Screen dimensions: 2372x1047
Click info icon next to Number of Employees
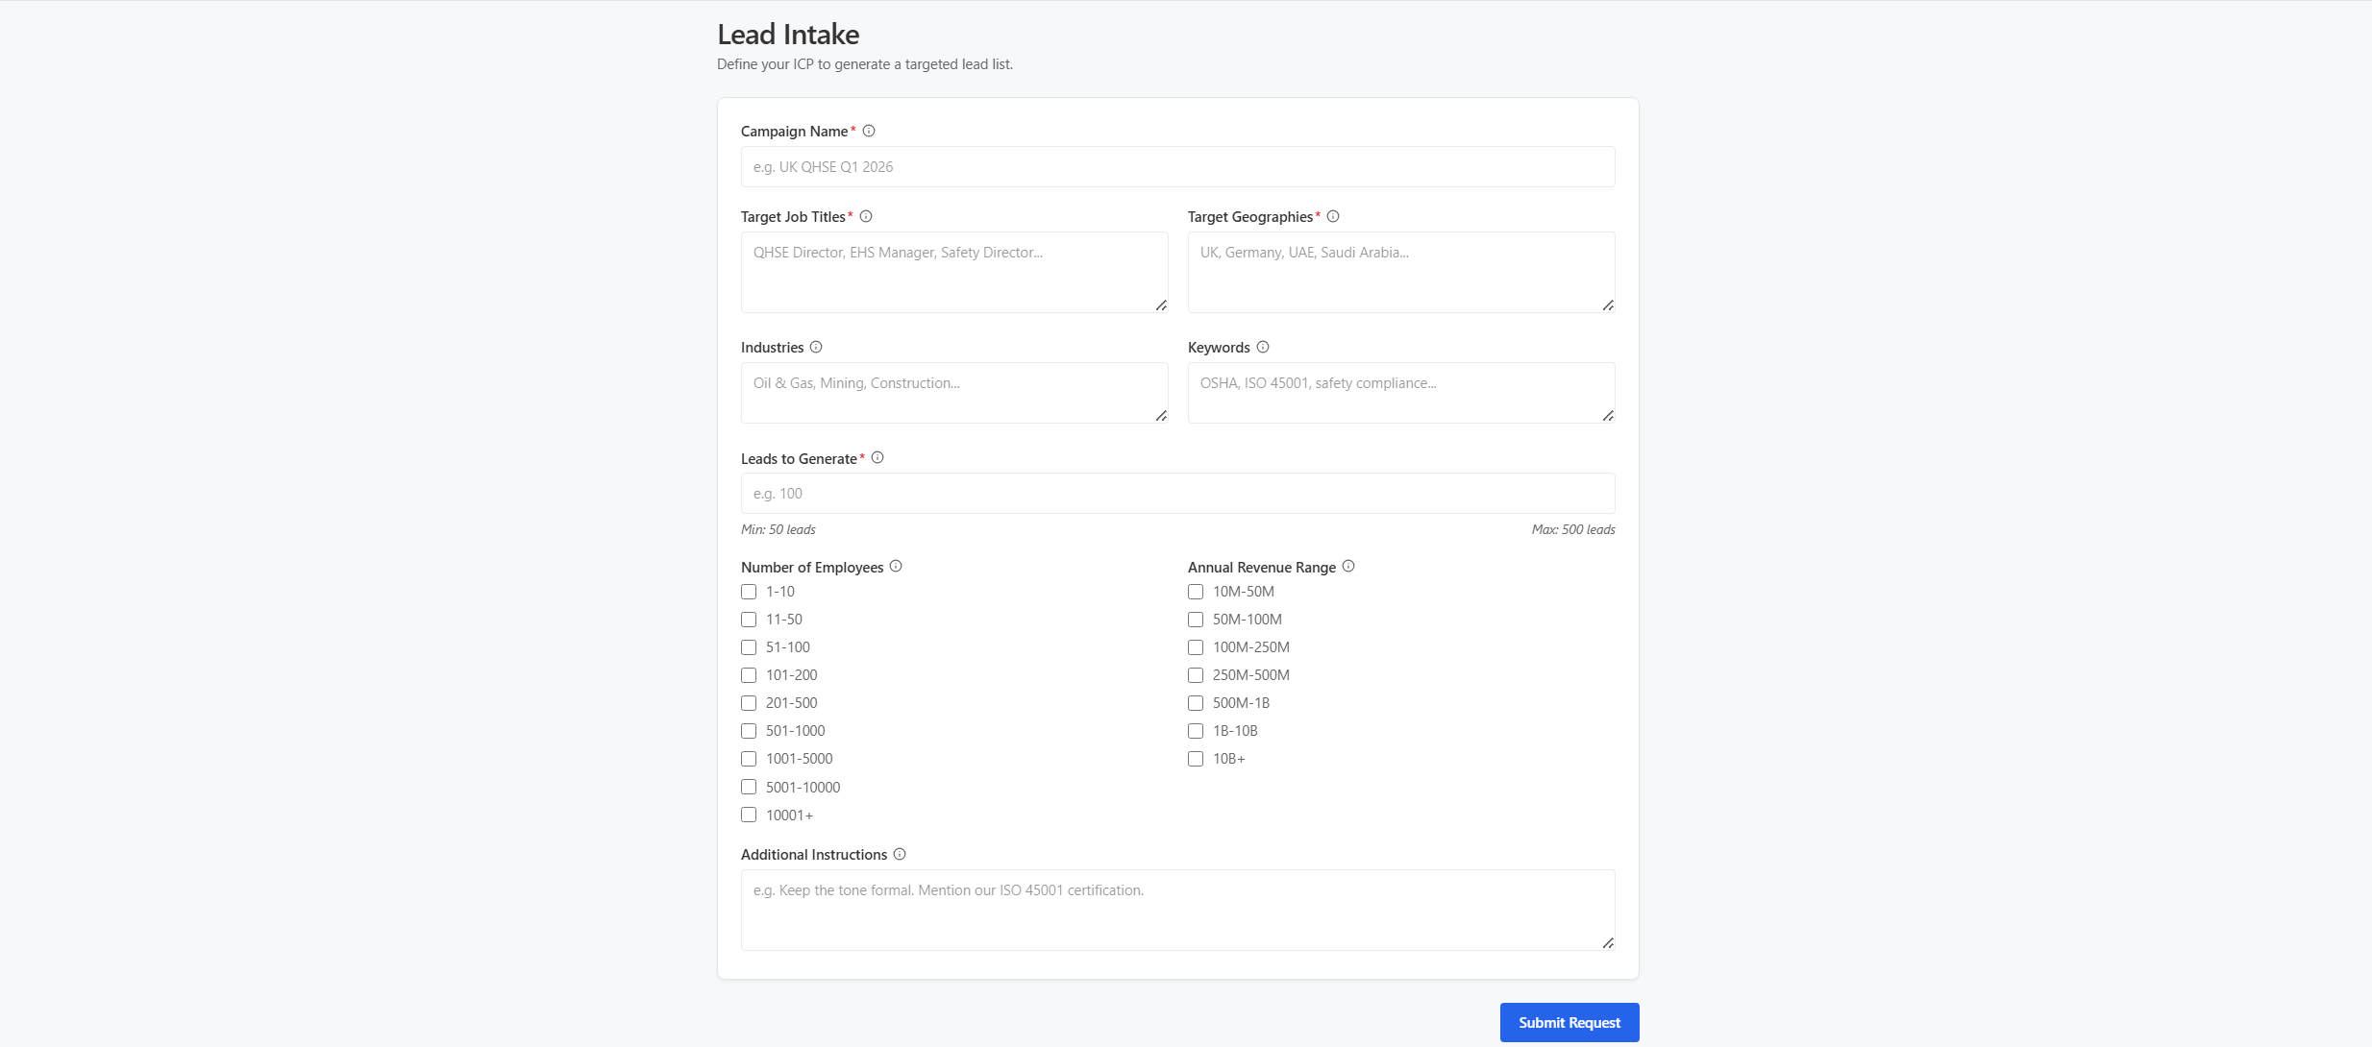point(896,567)
